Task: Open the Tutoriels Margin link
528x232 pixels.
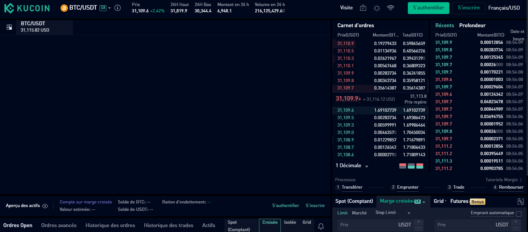Action: pos(504,180)
